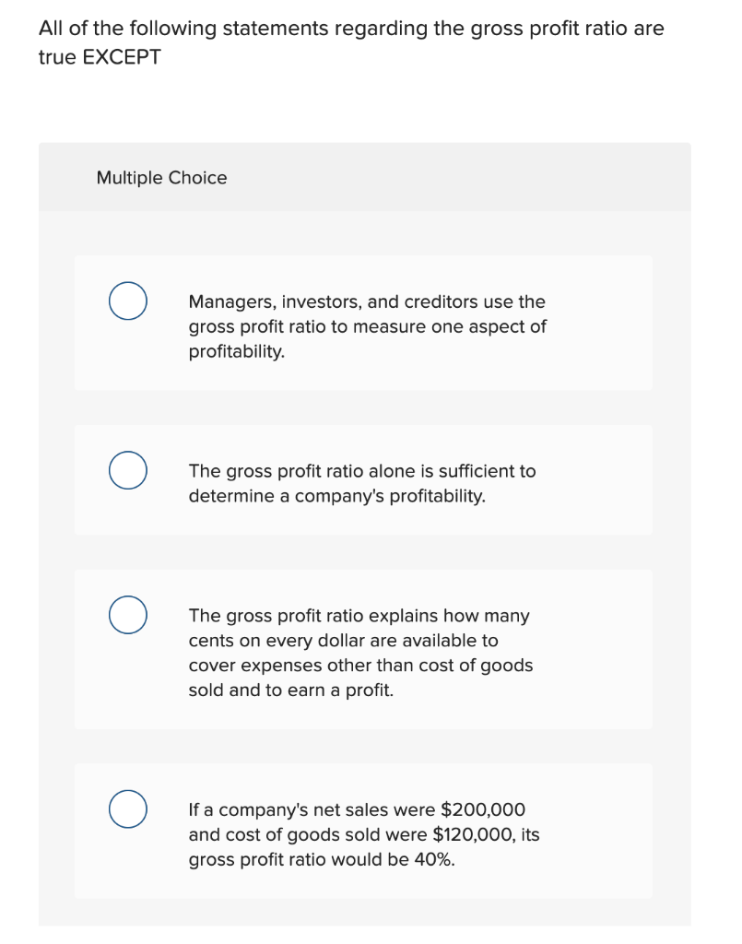Select the radio button next to the 'cents on every dollar' answer
742x944 pixels.
(x=127, y=615)
